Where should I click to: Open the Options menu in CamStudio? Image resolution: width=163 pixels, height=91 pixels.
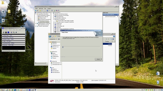point(10,30)
